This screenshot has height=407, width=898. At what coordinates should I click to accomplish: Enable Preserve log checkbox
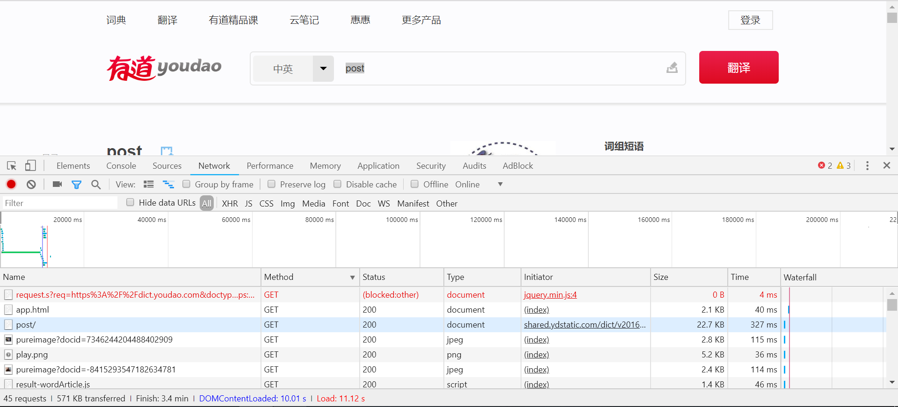click(x=271, y=184)
